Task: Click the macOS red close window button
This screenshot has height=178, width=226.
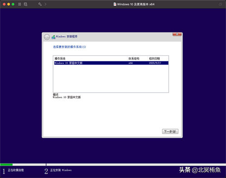Action: [x=4, y=4]
